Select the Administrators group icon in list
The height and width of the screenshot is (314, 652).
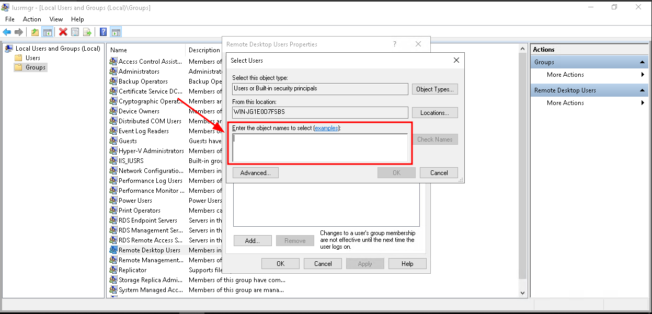[x=113, y=72]
